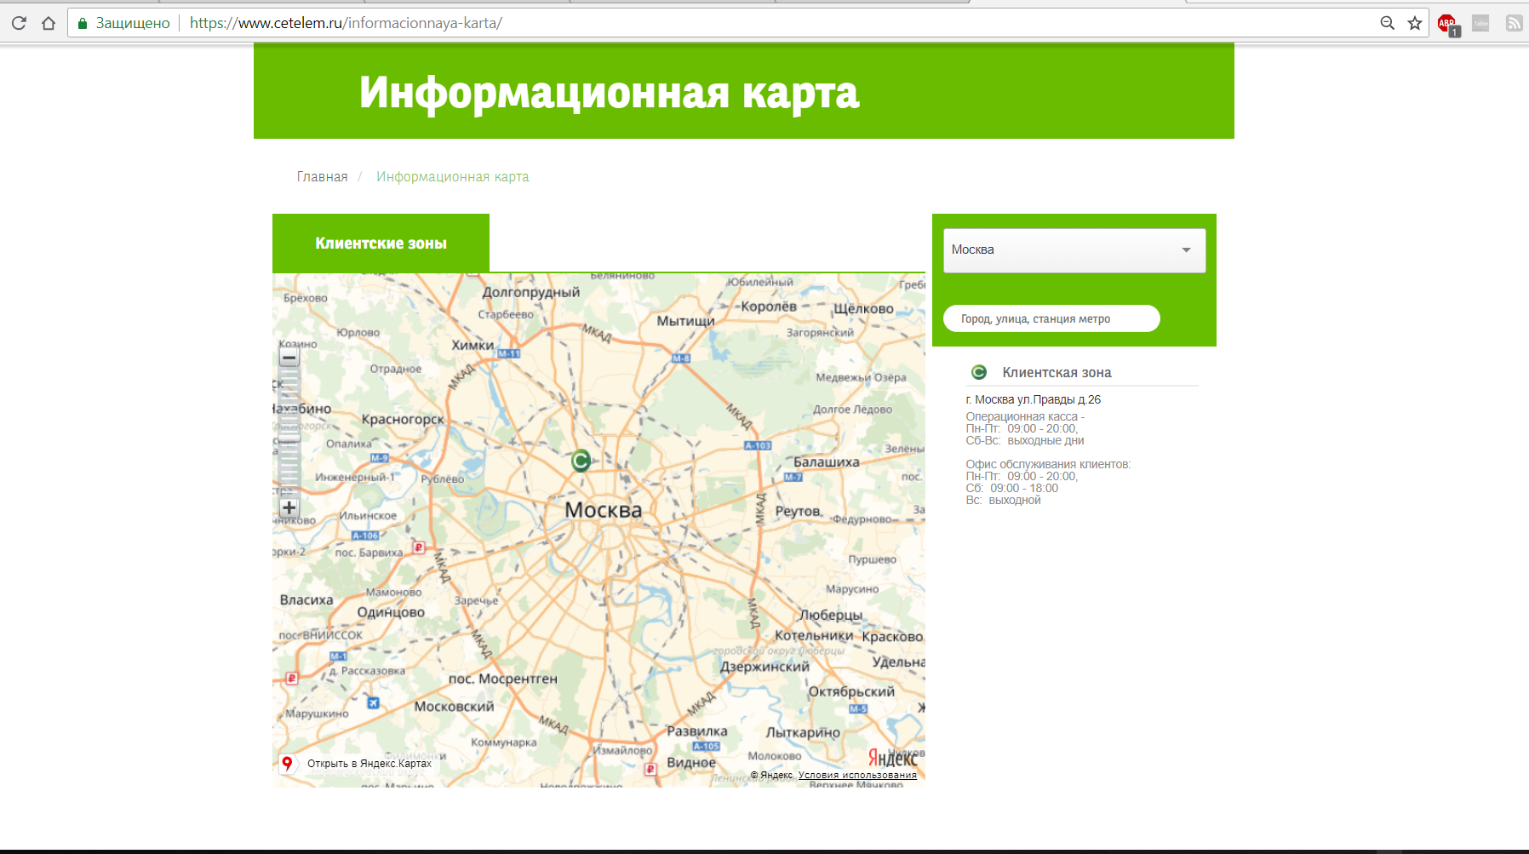Click the Красногорск label on the map
The image size is (1529, 854).
403,419
